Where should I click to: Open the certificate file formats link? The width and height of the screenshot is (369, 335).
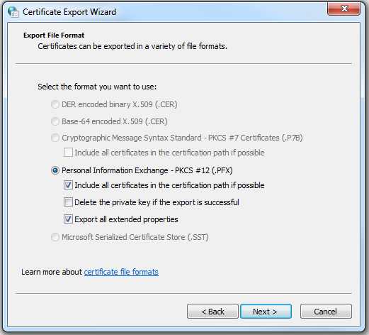121,272
